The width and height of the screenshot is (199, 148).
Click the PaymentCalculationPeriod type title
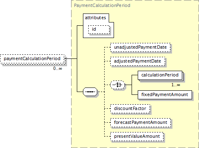102,5
